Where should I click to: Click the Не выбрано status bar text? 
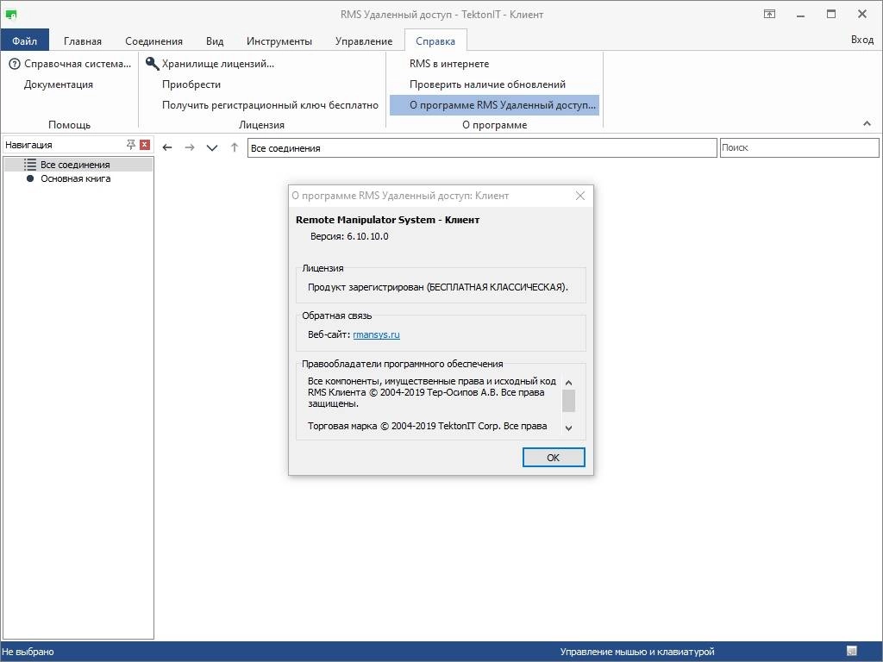(28, 652)
